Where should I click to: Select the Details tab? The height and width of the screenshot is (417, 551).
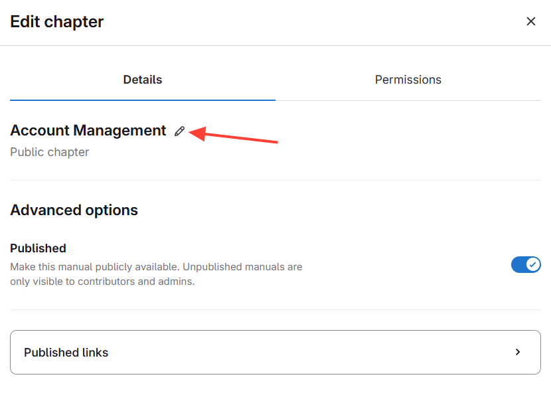[x=142, y=80]
